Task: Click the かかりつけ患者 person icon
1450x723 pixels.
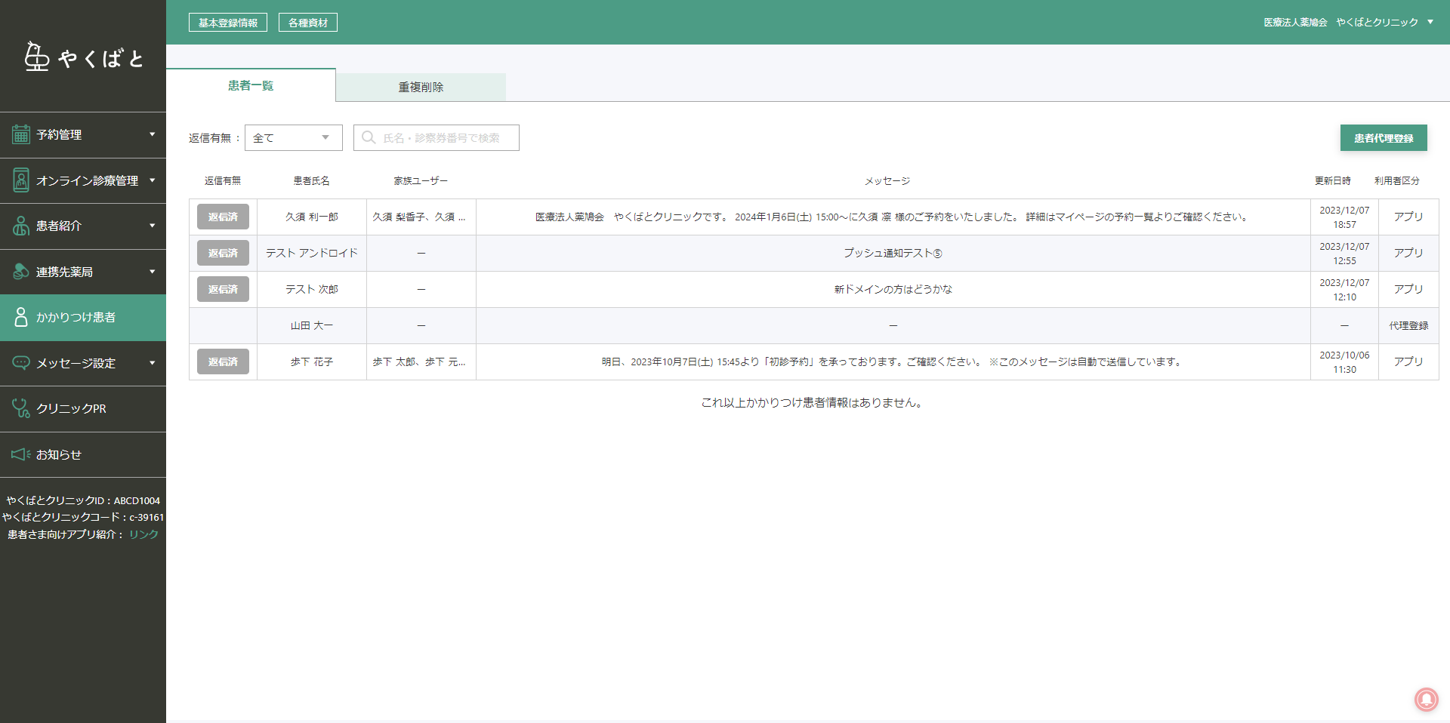Action: [x=21, y=317]
